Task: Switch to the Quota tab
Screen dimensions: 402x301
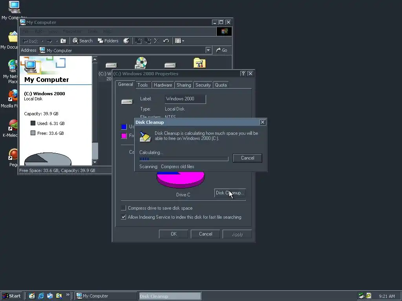Action: [221, 85]
